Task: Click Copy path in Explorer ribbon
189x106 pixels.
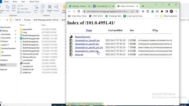Action: [x=22, y=9]
